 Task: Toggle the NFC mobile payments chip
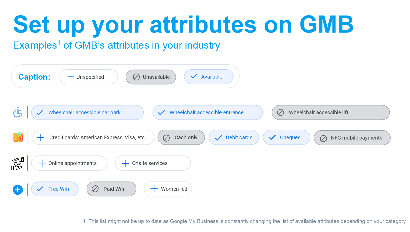tap(352, 138)
